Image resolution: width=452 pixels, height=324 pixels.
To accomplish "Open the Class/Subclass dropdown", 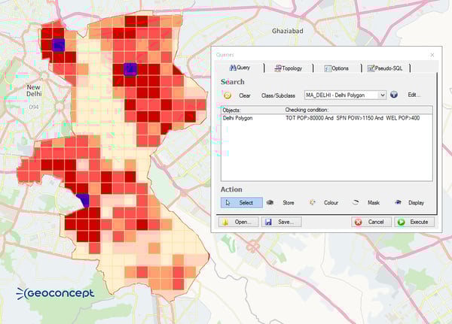I will point(382,95).
